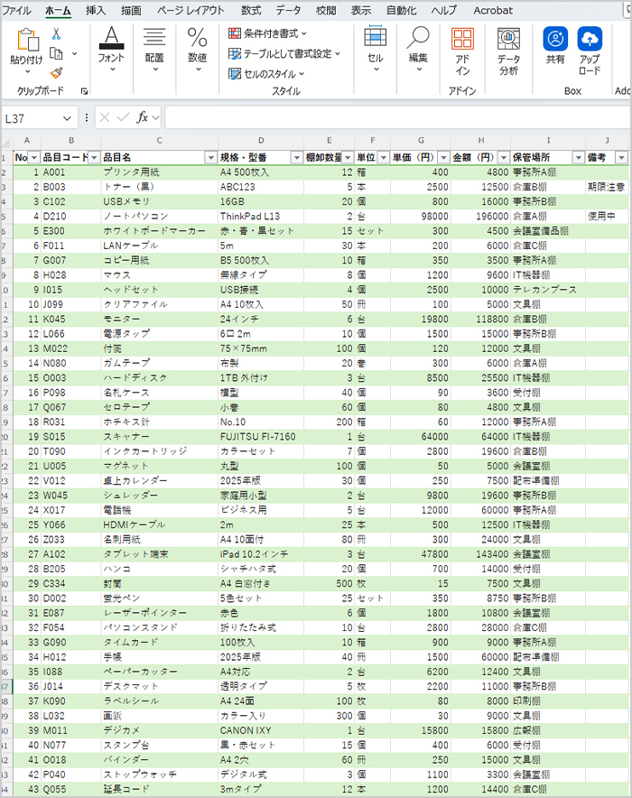Viewport: 632px width, 798px height.
Task: Switch to the 挿入 (Insert) tab
Action: click(x=95, y=10)
